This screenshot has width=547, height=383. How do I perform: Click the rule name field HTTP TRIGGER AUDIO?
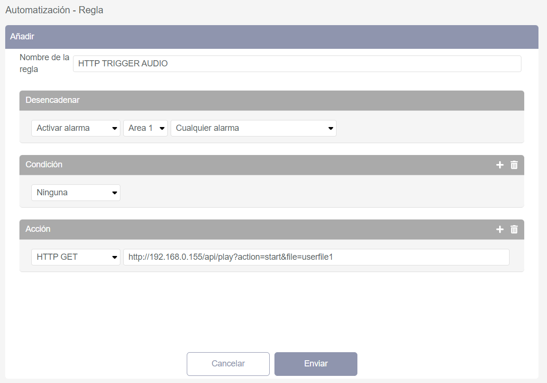(297, 64)
